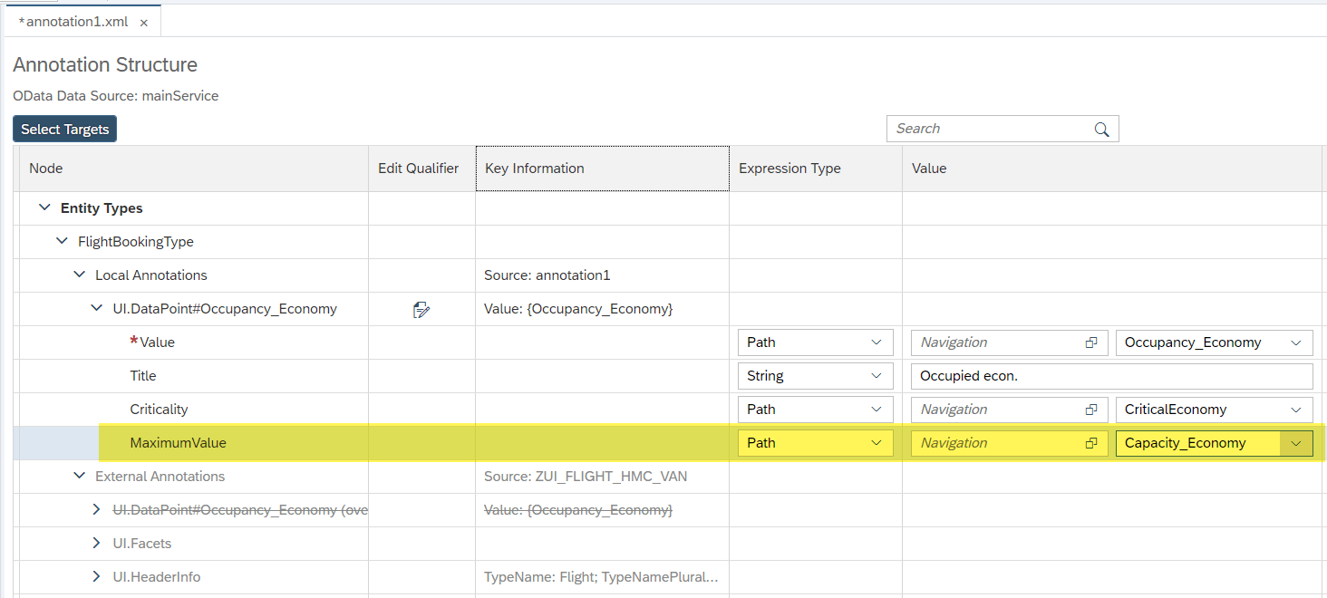Collapse the Local Annotations node
The width and height of the screenshot is (1327, 598).
[79, 275]
